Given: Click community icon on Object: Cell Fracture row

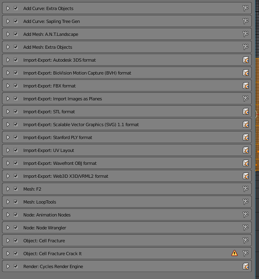Looking at the screenshot, I should click(245, 240).
